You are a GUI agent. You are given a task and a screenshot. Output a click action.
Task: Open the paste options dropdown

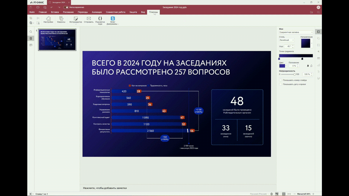[x=33, y=23]
